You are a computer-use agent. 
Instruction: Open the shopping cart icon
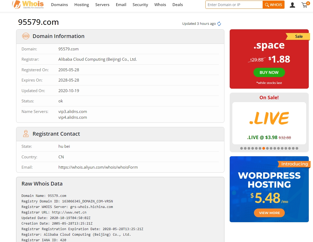coord(305,5)
